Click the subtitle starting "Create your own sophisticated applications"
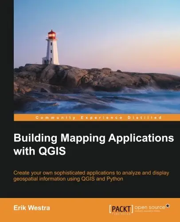The width and height of the screenshot is (180, 222). 91,176
